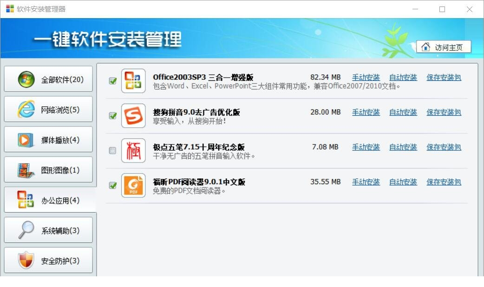
Task: Click the Sogou Pinyin orange S icon
Action: click(133, 116)
